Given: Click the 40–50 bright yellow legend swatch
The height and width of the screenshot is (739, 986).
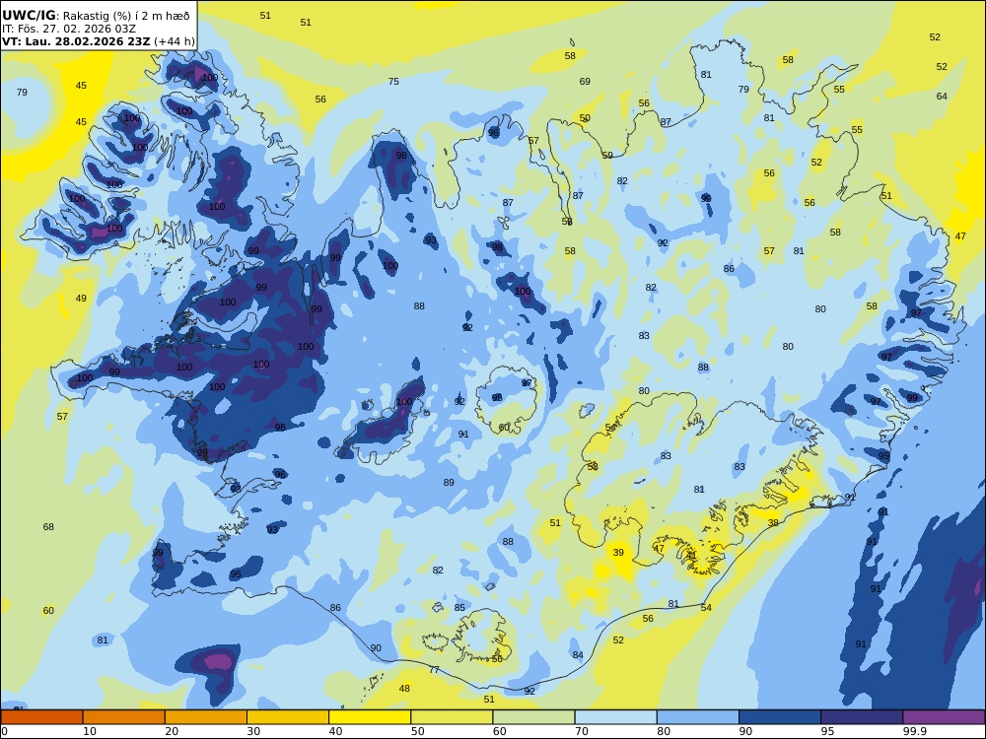Looking at the screenshot, I should click(x=370, y=717).
